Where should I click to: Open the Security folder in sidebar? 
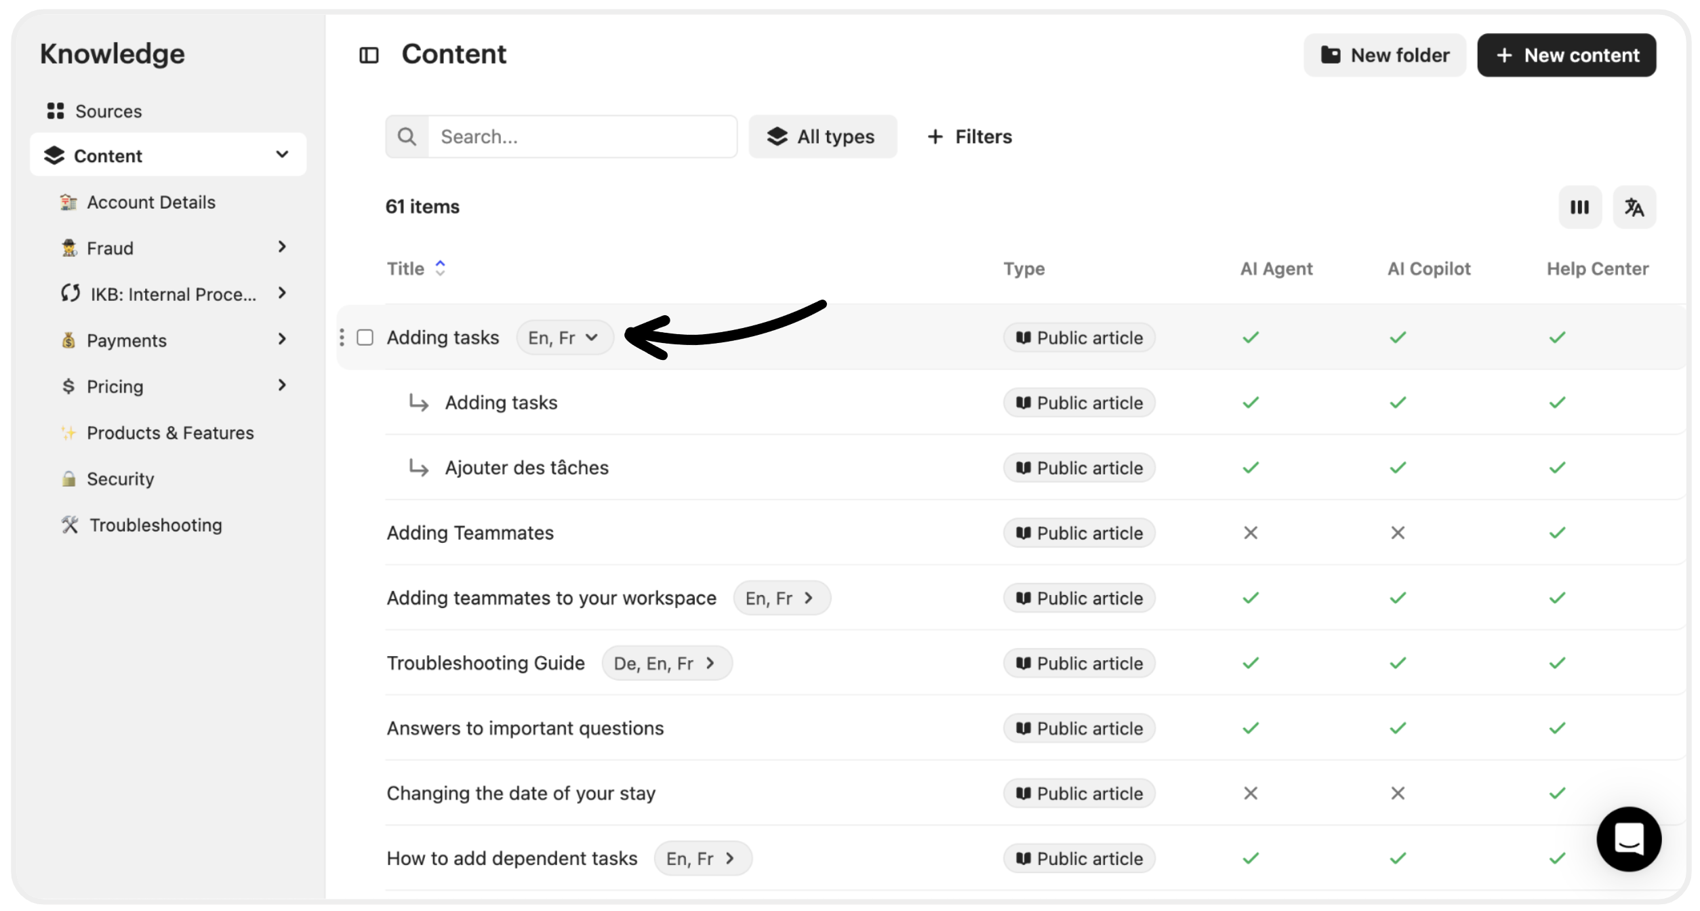click(x=120, y=479)
